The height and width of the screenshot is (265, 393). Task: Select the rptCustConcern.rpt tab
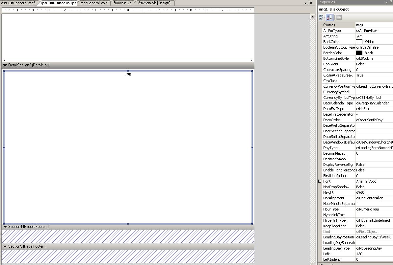coord(58,3)
